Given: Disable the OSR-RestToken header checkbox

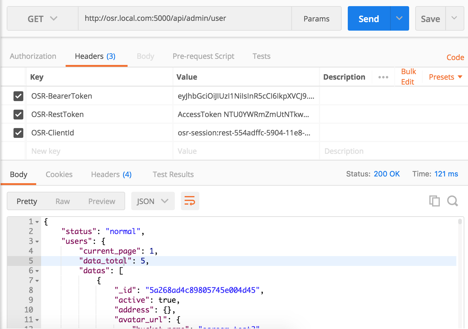Looking at the screenshot, I should click(18, 115).
